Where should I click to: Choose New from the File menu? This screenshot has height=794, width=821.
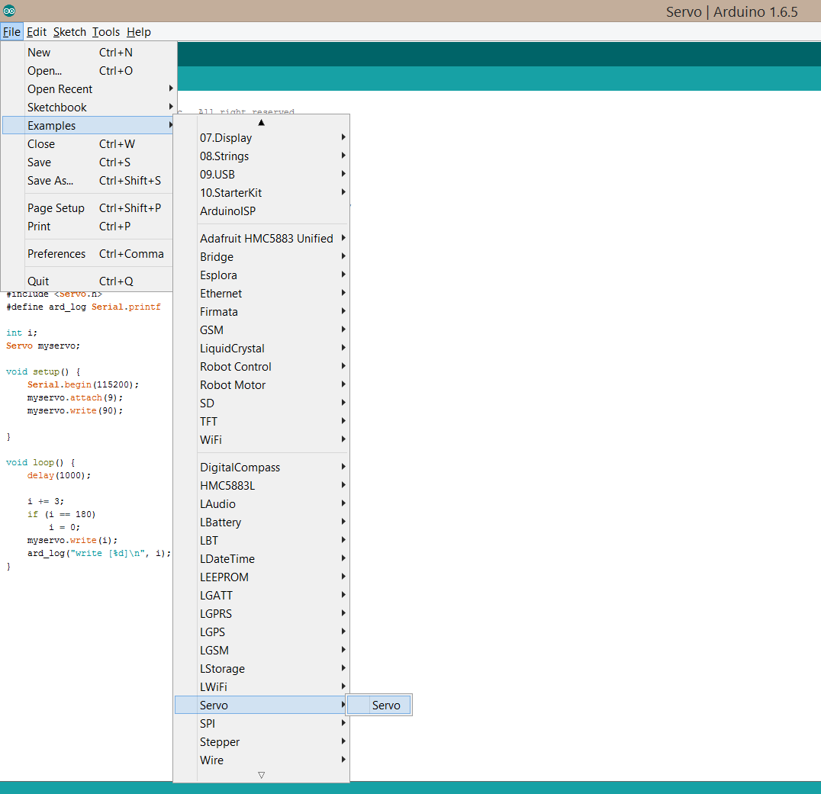click(x=88, y=53)
